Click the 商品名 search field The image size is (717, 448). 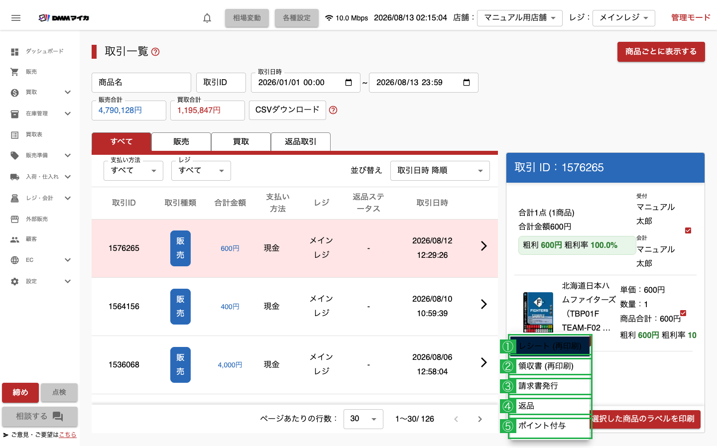tap(141, 83)
